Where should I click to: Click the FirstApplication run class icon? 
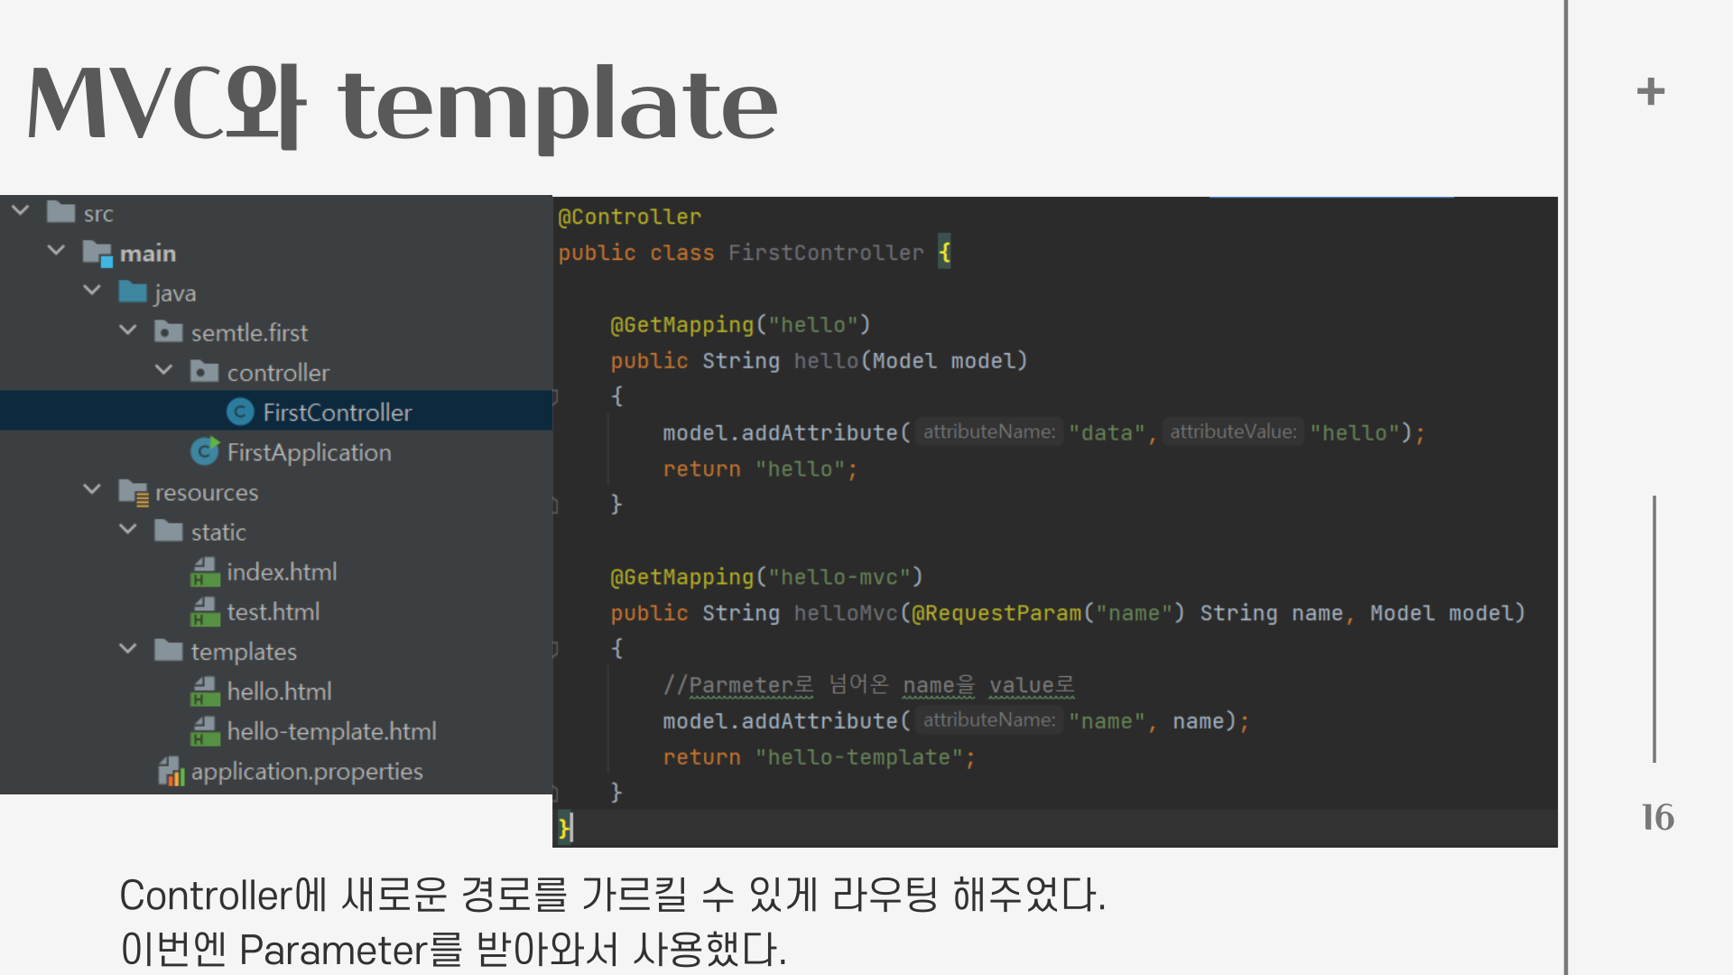[x=205, y=451]
